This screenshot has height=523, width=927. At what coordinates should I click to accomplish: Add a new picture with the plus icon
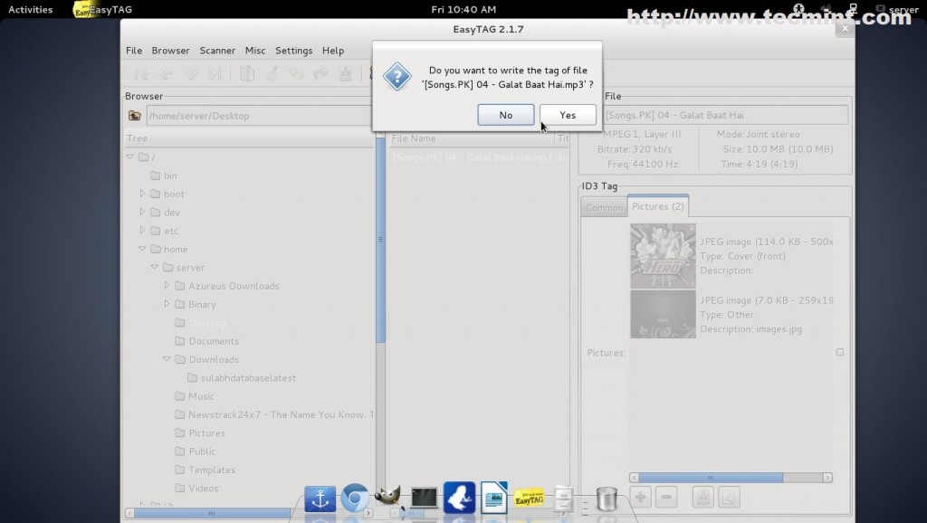(x=640, y=497)
